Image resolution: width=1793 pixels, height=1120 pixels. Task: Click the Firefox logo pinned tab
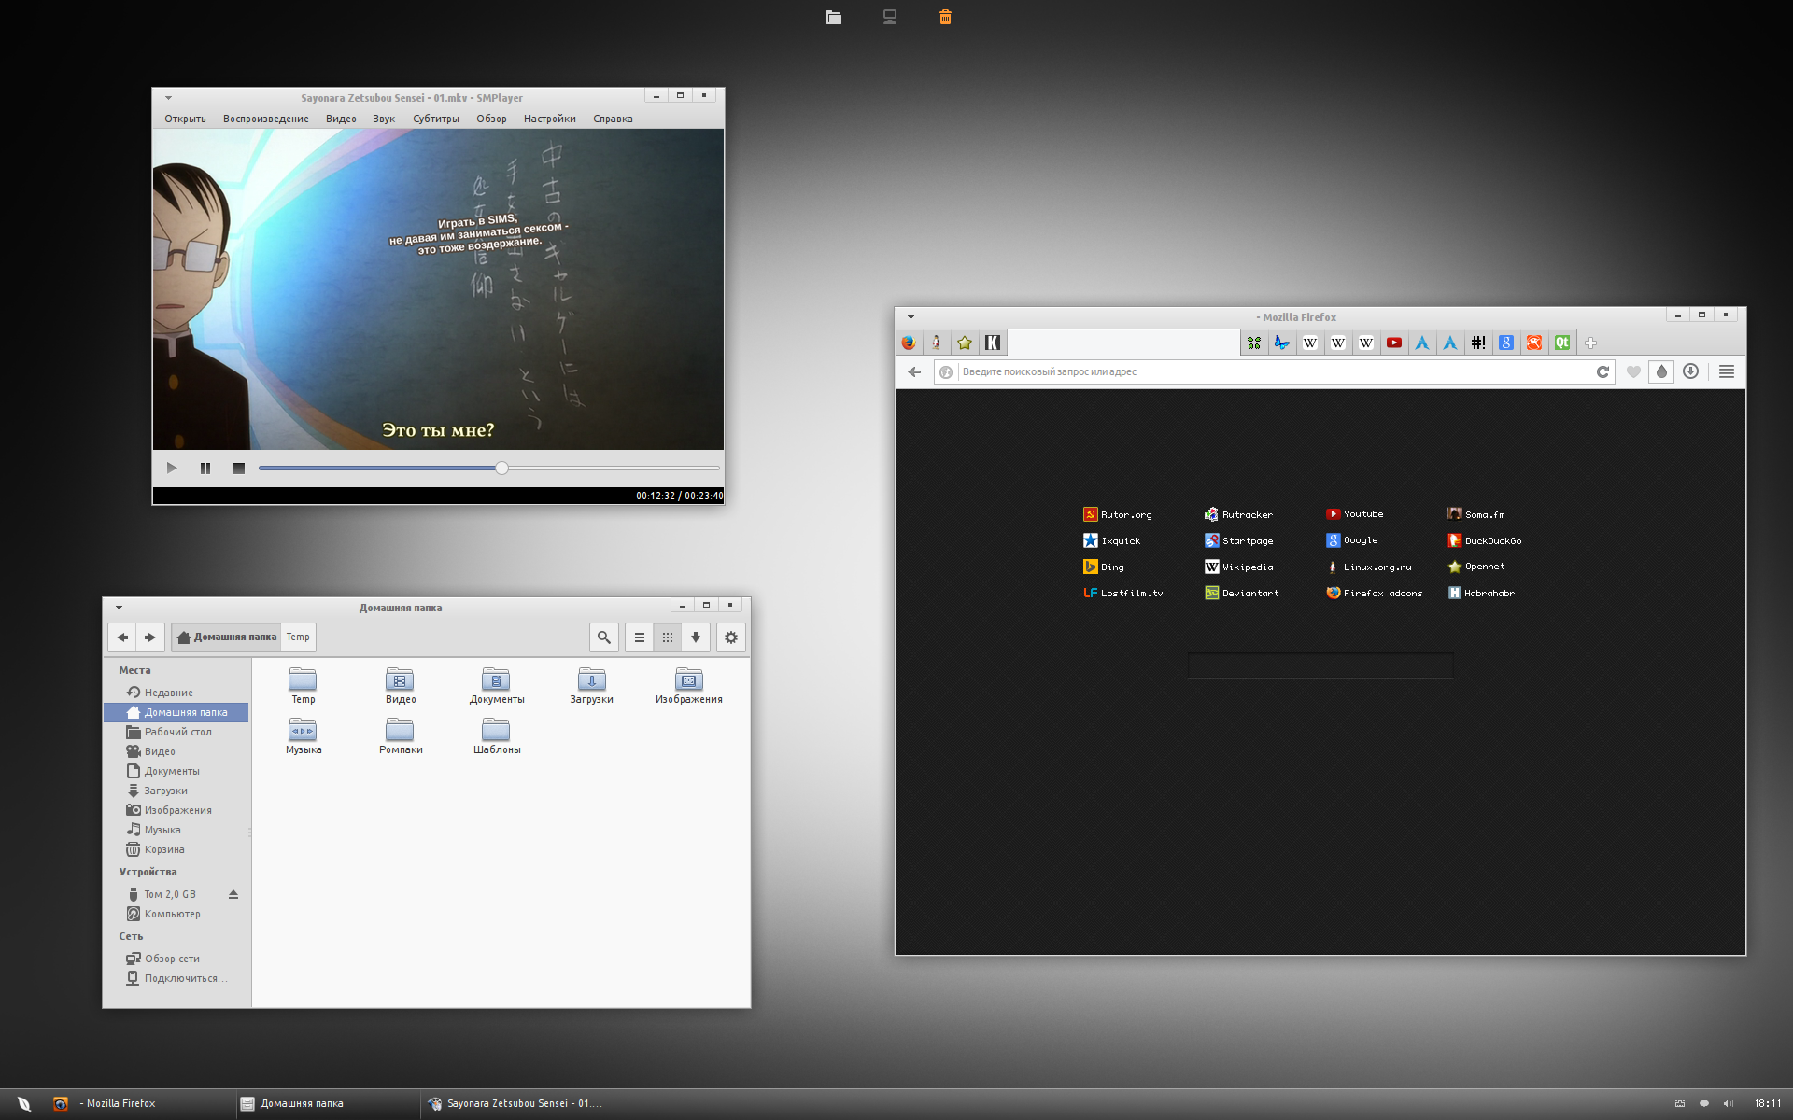tap(909, 343)
